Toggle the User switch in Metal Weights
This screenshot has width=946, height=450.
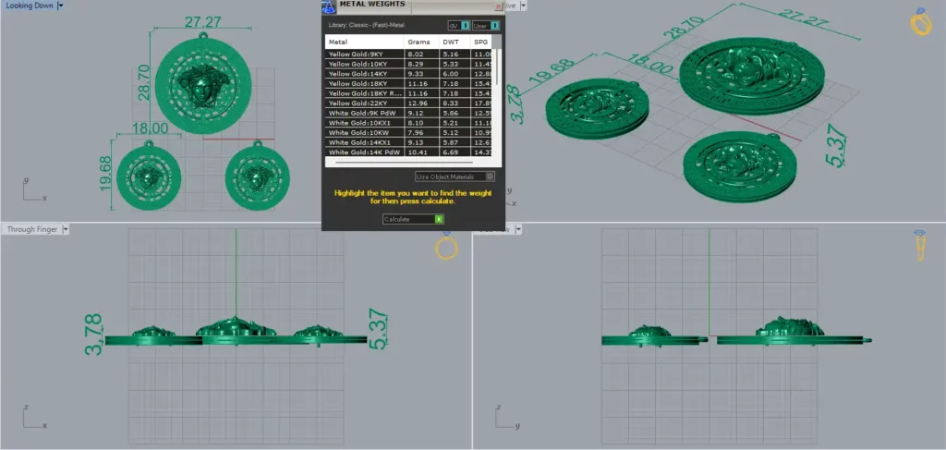[486, 25]
